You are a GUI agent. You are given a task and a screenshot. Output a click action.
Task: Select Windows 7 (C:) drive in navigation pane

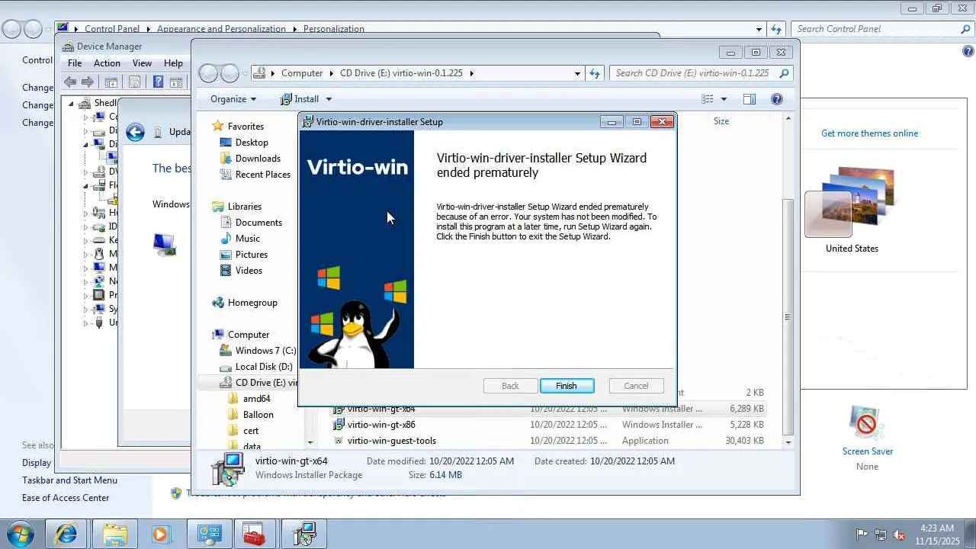click(265, 351)
